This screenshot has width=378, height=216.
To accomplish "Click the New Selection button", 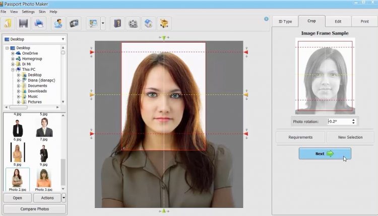I will tap(350, 137).
